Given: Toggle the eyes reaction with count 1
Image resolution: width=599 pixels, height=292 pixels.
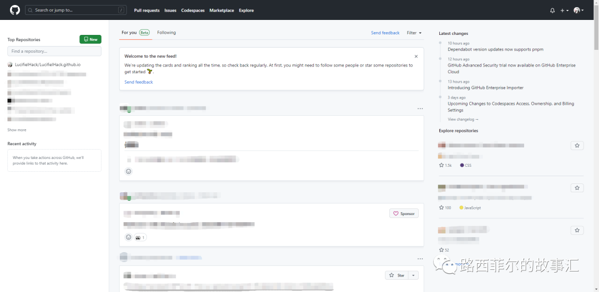Looking at the screenshot, I should [x=140, y=237].
